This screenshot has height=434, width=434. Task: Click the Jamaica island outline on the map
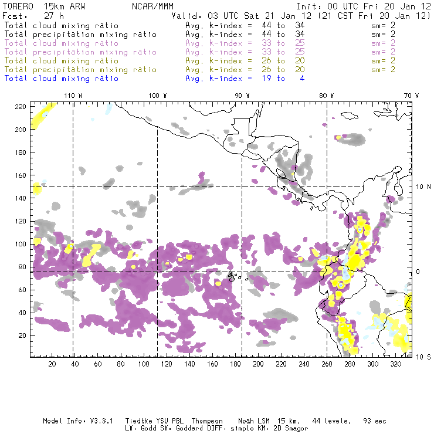(x=350, y=115)
